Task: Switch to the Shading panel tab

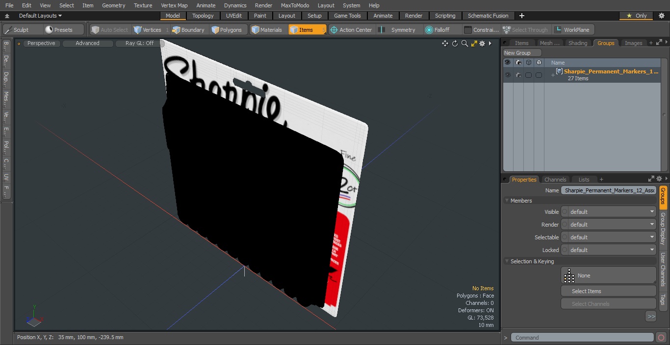Action: (577, 43)
